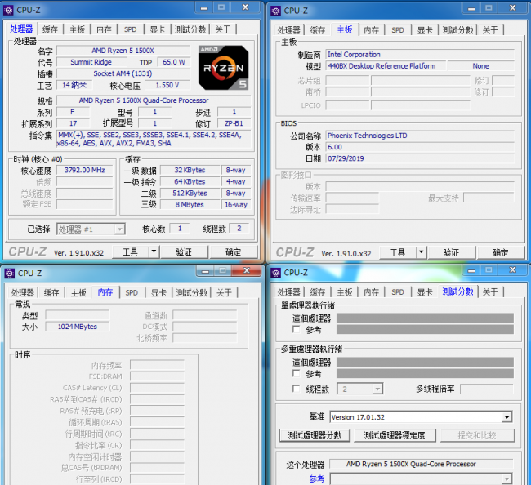Click 这个处理器 field in the bottom-right window

point(422,464)
